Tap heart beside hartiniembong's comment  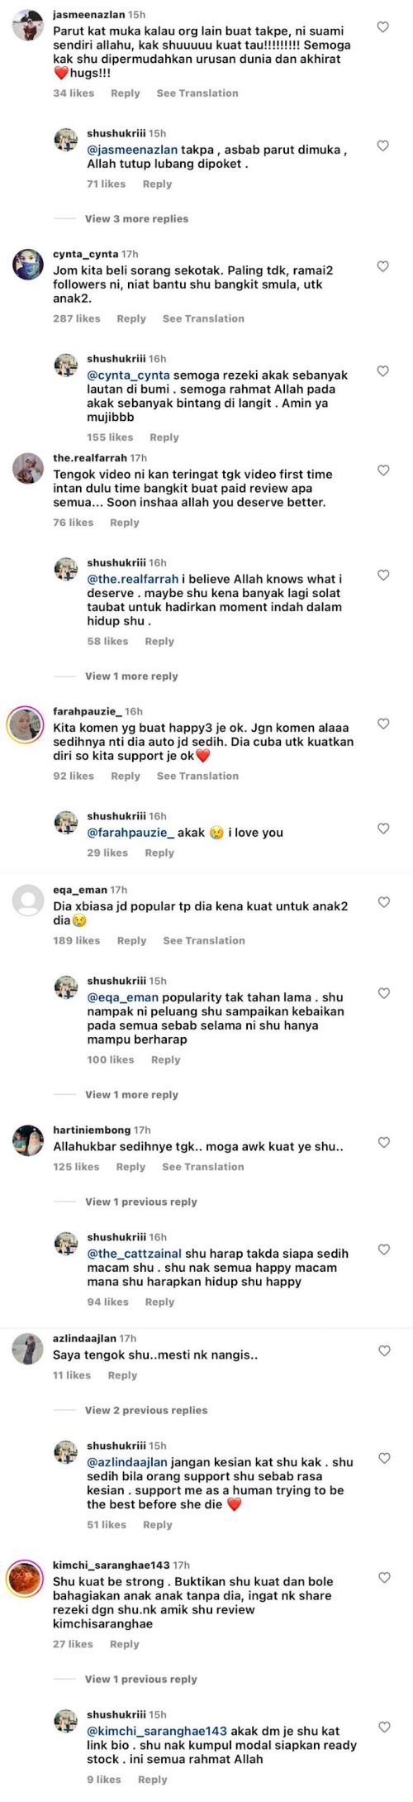(383, 1142)
